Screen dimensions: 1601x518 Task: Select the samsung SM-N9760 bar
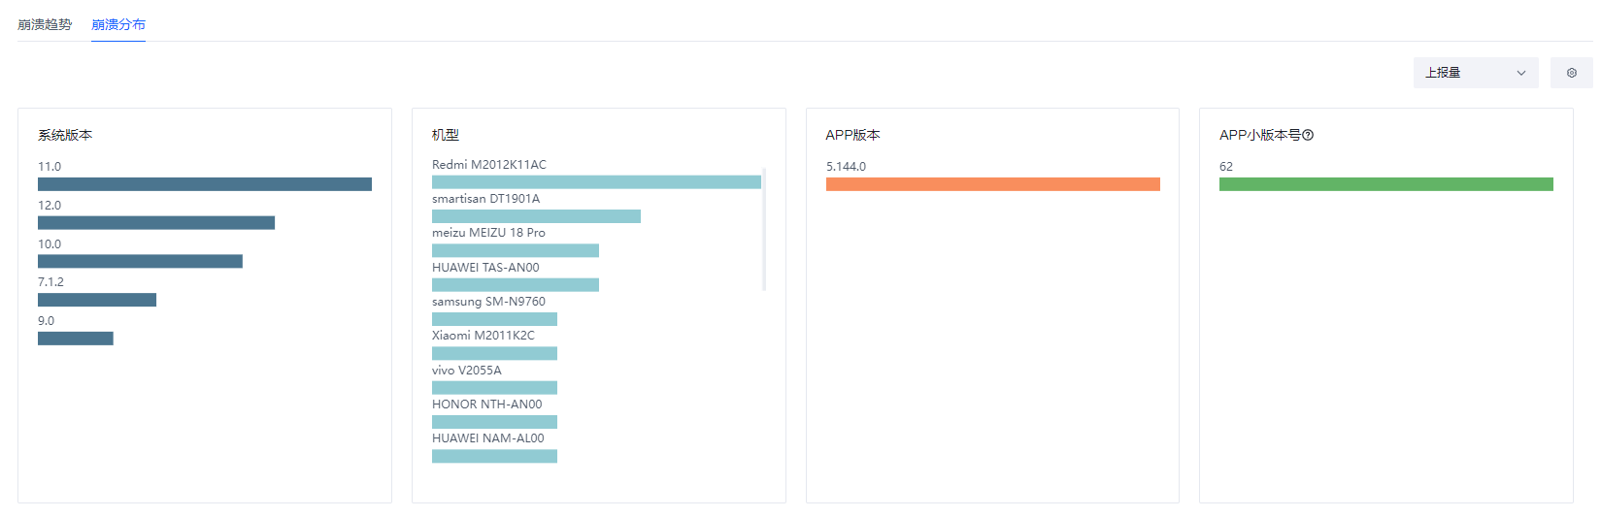pyautogui.click(x=494, y=319)
